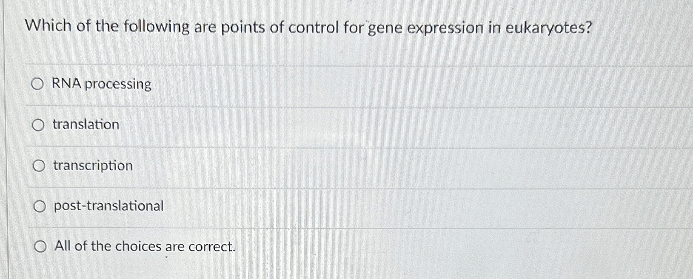The height and width of the screenshot is (279, 693).
Task: Click the translation answer text
Action: [x=85, y=125]
